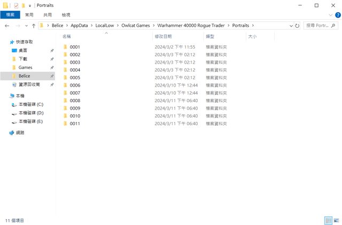
Task: Sort by the 修改日期 (Date modified) column header
Action: pos(163,36)
